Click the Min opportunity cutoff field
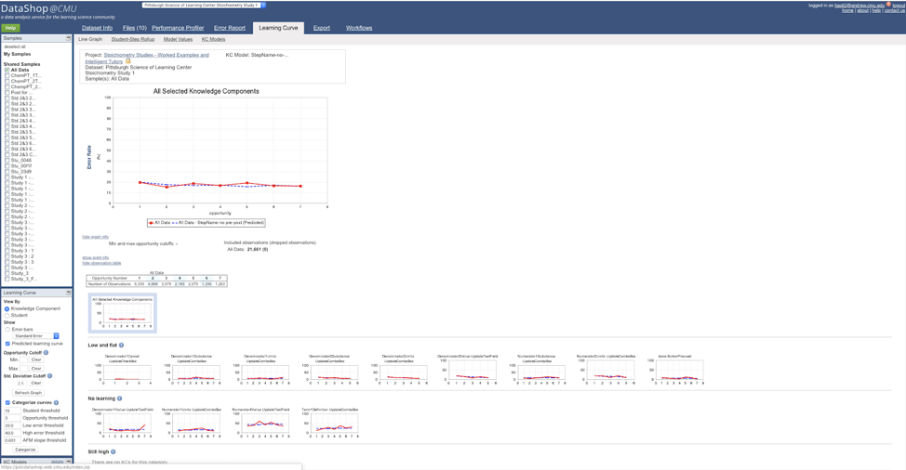 click(23, 359)
